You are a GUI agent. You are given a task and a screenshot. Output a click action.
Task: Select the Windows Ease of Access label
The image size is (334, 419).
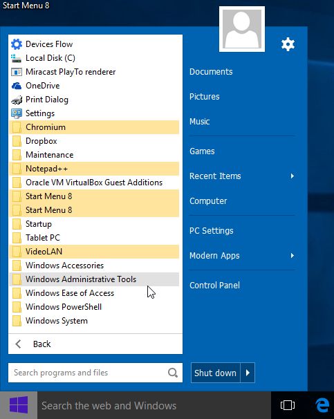[70, 293]
